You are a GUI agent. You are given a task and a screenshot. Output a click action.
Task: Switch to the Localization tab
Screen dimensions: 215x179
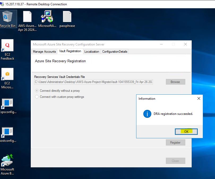[92, 52]
